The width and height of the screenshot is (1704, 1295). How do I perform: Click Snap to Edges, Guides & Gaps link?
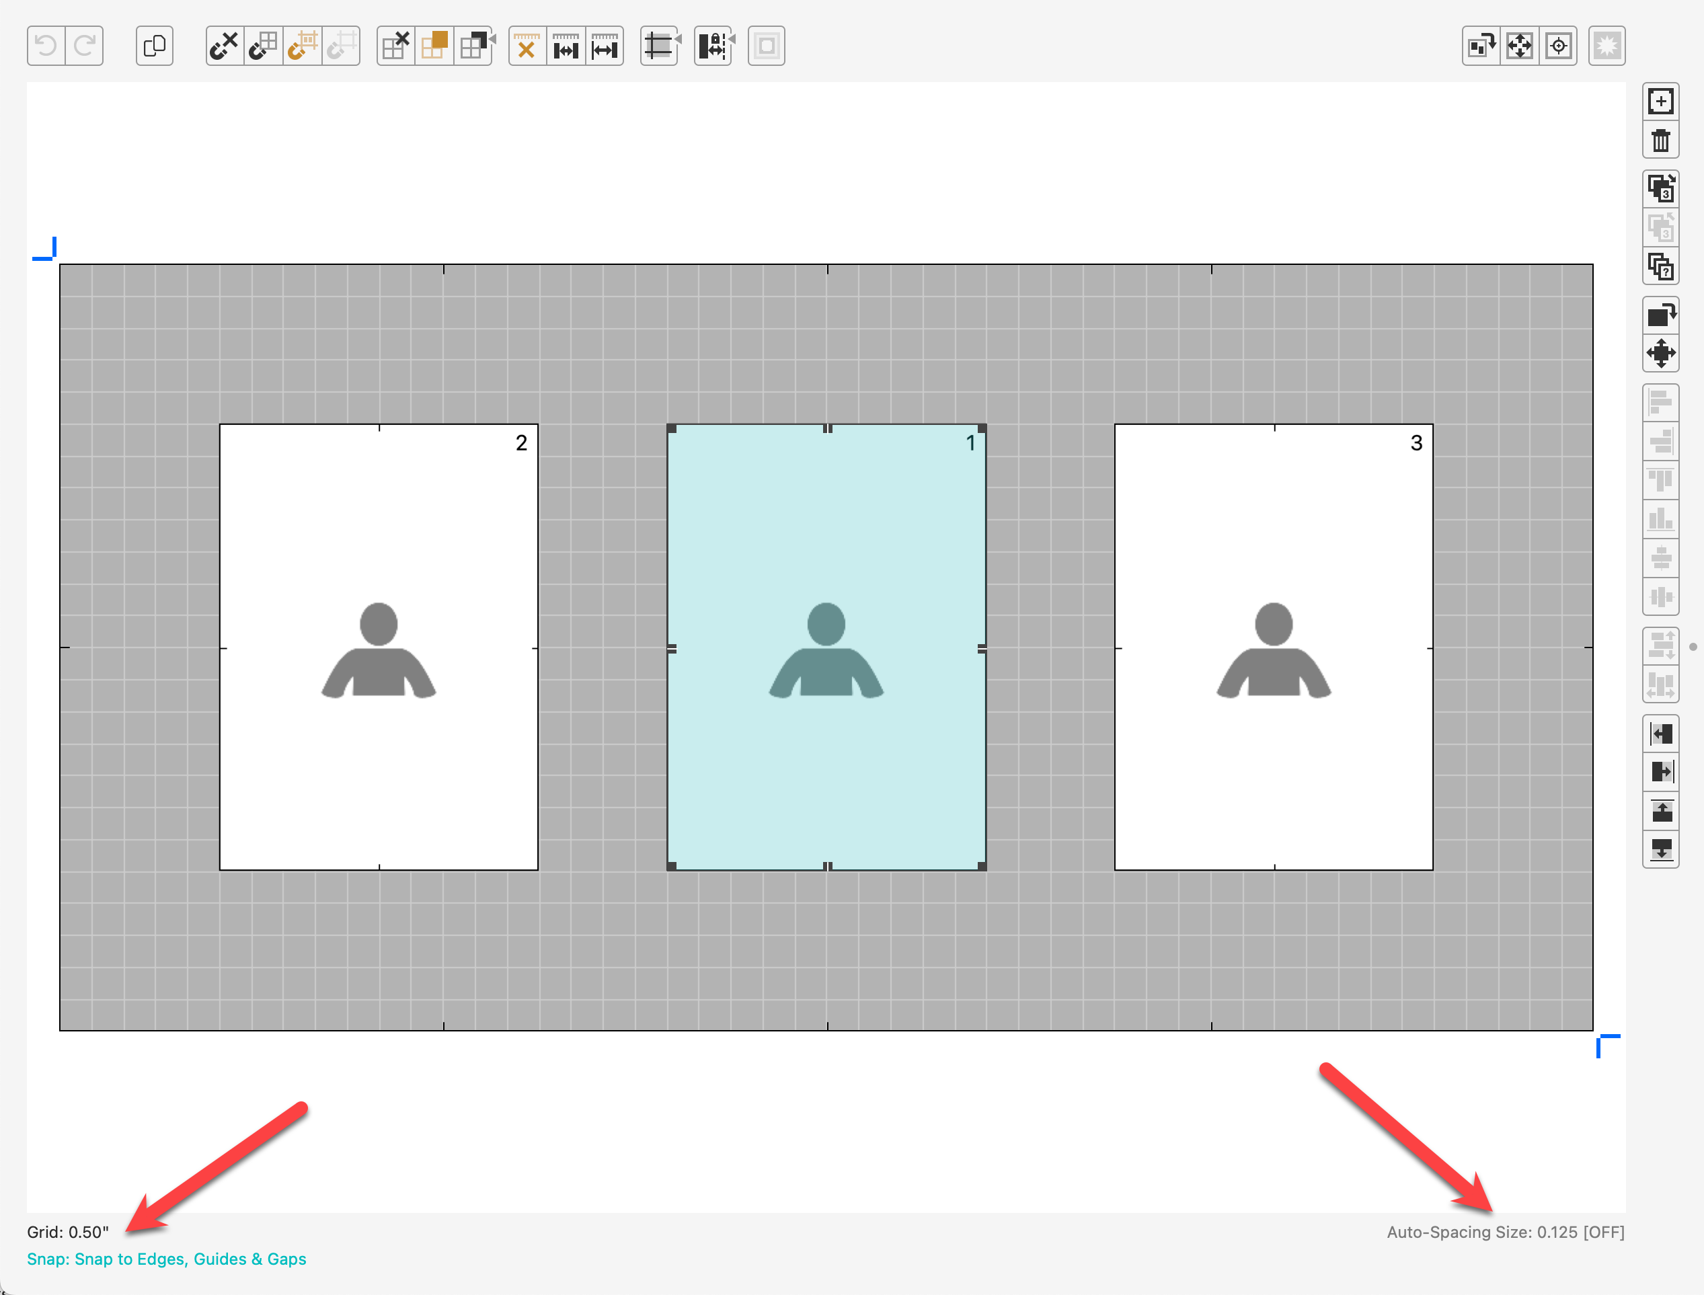point(167,1259)
